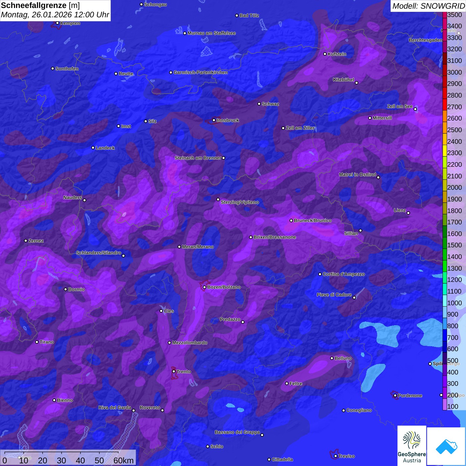Click the 1500 legend value
Screen dimensions: 466x466
pos(455,245)
